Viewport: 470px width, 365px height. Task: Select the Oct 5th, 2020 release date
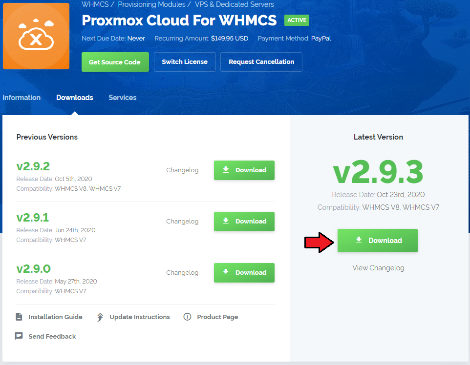[73, 179]
